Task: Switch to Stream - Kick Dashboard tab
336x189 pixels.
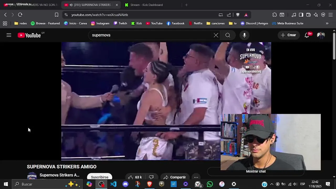Action: 146,5
